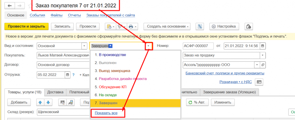Select status '4. Разработка дизайн-проекта'
The image size is (295, 120).
(x=135, y=79)
